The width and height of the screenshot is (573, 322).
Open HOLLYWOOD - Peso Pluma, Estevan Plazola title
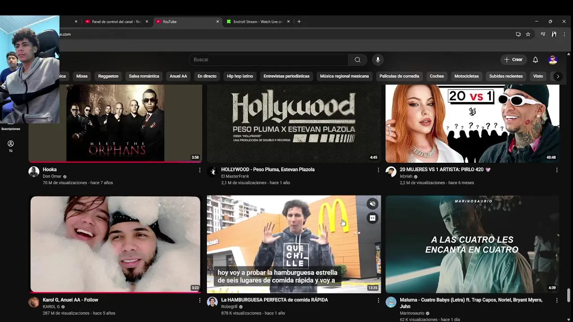tap(268, 169)
